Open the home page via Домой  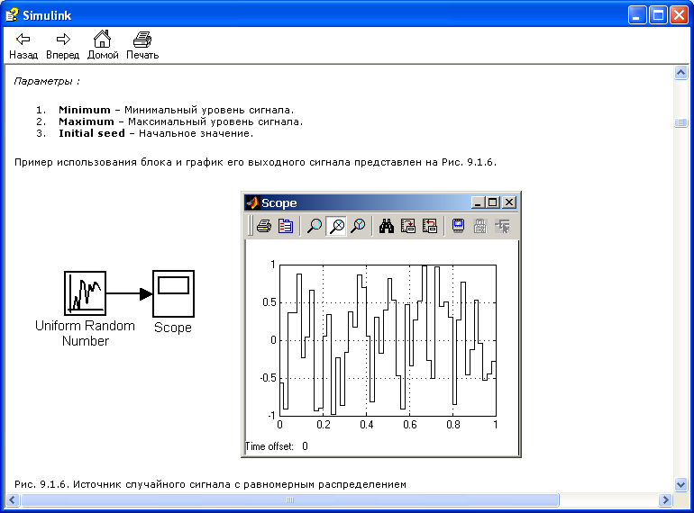[x=103, y=45]
